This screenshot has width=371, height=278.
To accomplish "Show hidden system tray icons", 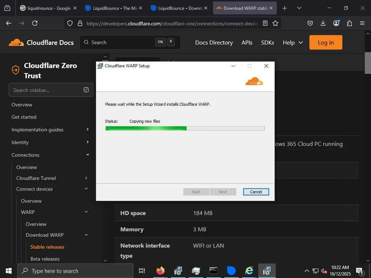I will coord(307,271).
